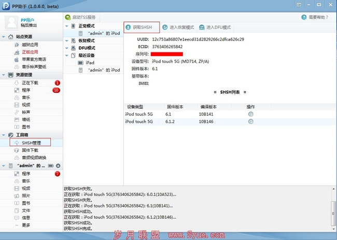Collapse the "admin" device section arrow

(4, 166)
